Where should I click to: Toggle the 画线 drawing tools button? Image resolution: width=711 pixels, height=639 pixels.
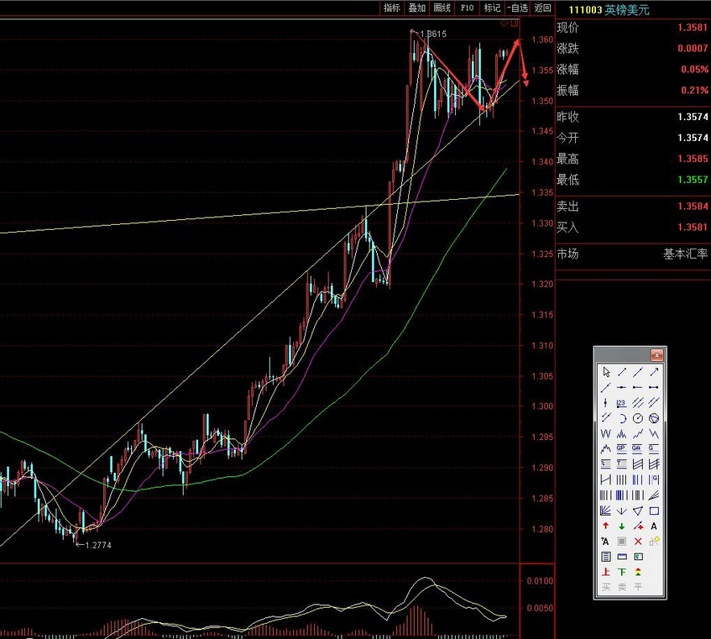(x=442, y=8)
